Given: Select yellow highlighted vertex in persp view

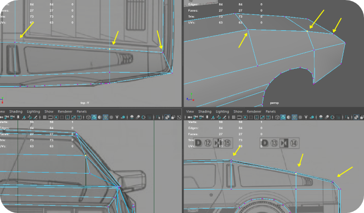Looking at the screenshot, I should pos(307,31).
